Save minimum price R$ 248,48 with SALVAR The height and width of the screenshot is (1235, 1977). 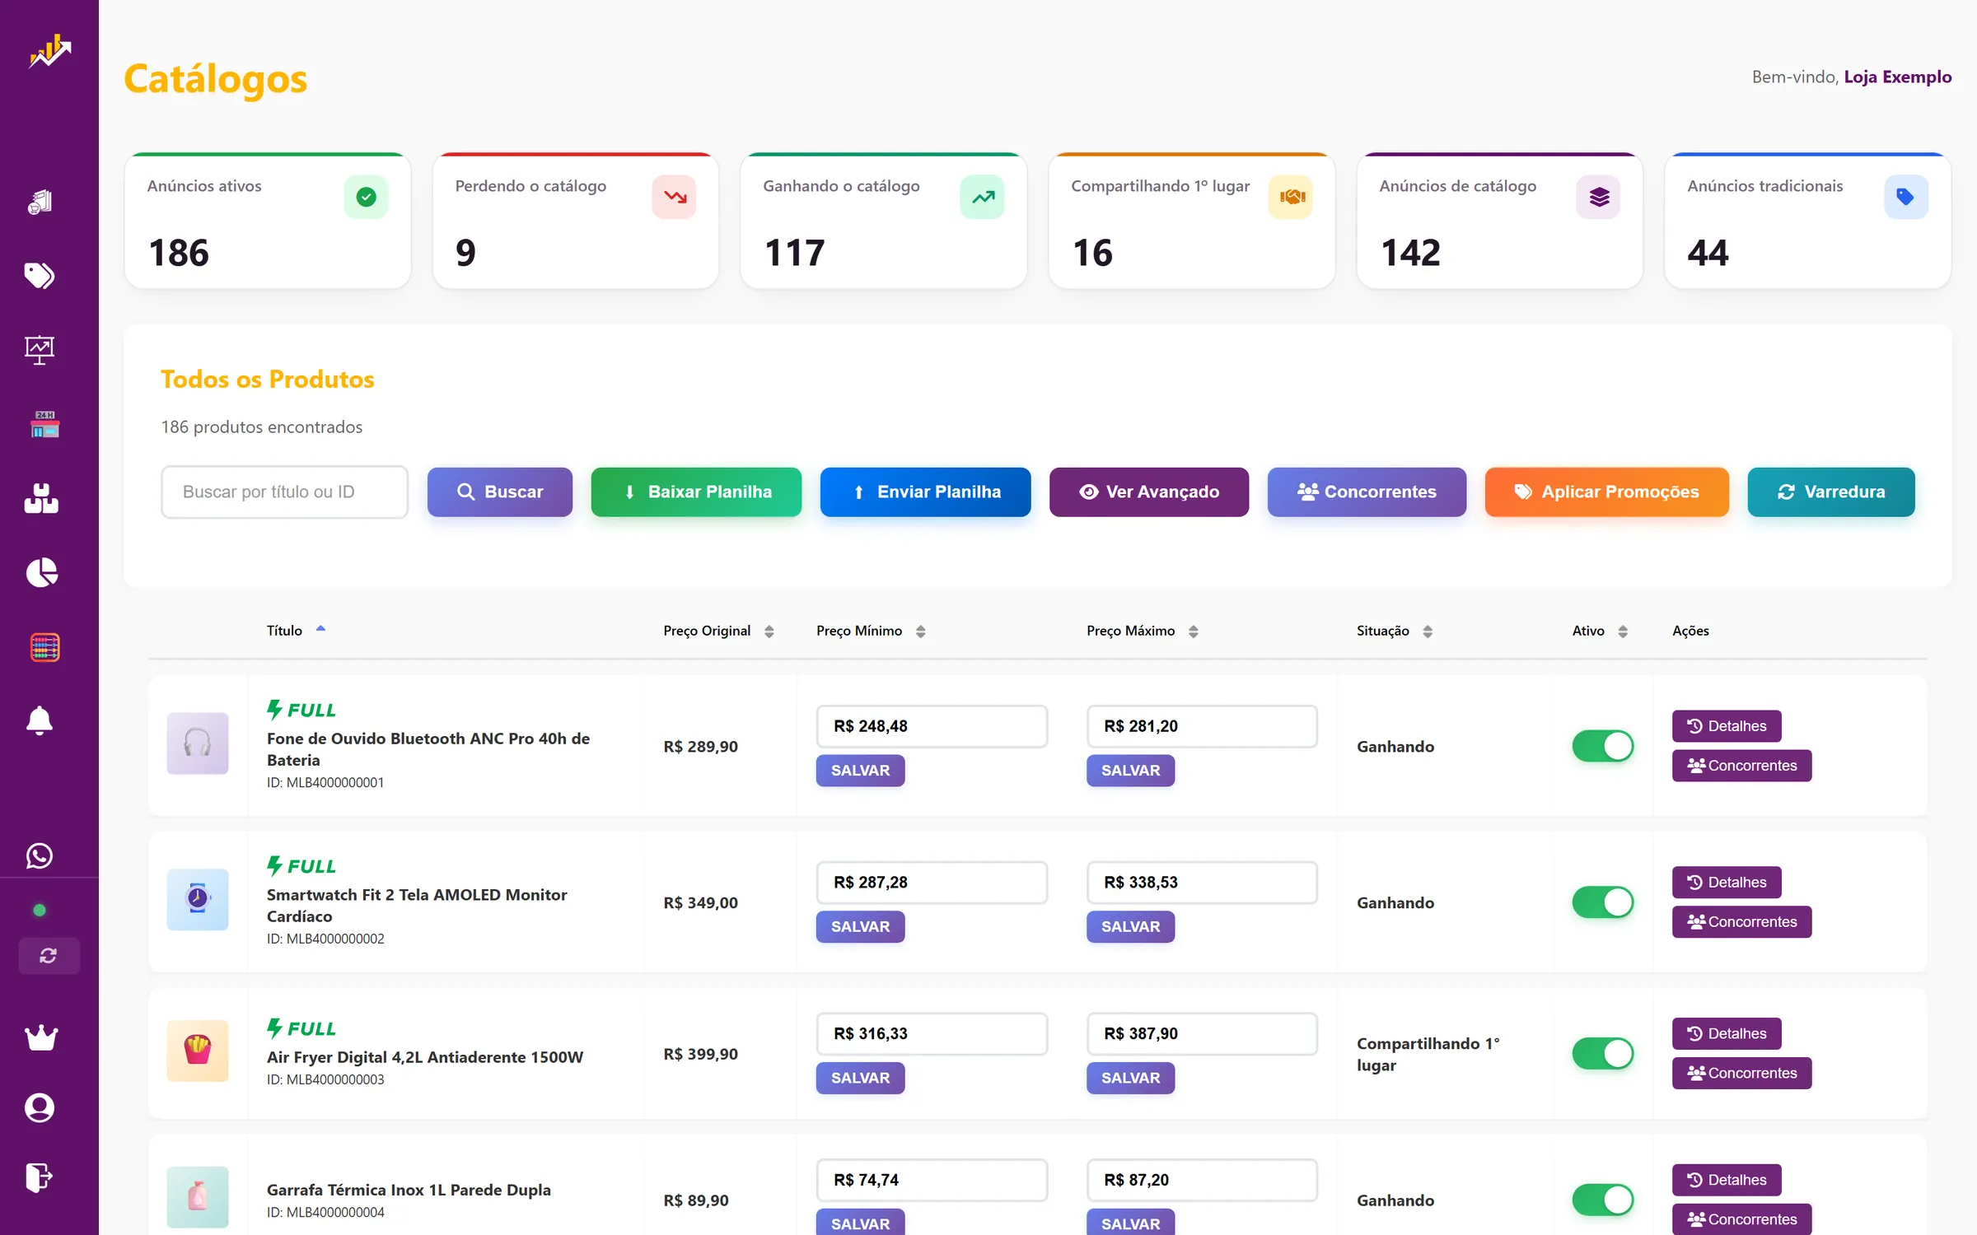click(860, 771)
